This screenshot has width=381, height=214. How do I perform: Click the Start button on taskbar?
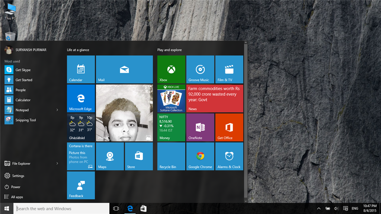click(7, 208)
